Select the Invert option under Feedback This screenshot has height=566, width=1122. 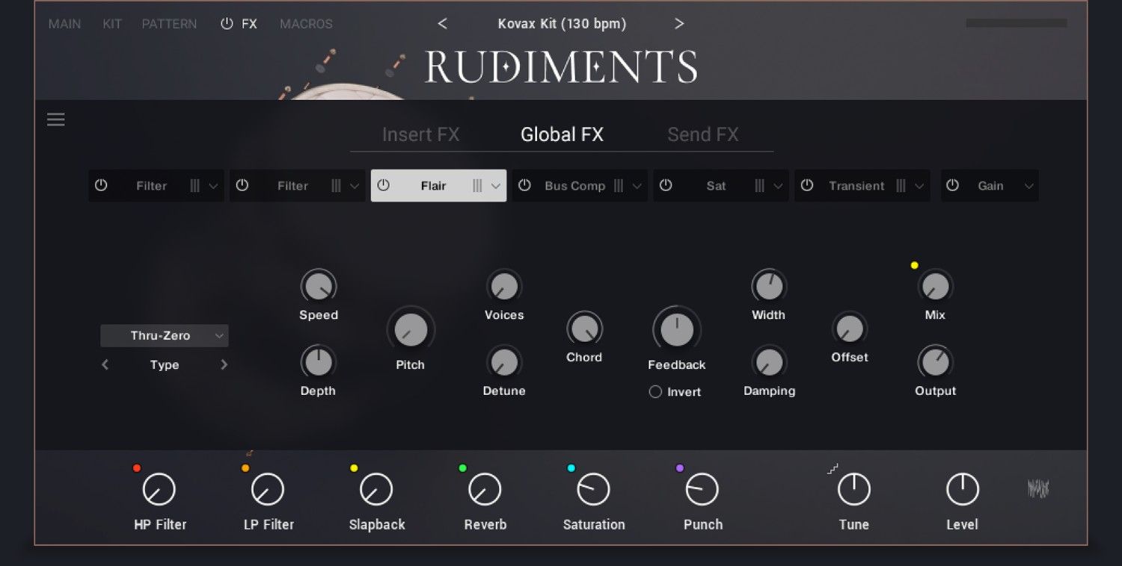click(654, 391)
